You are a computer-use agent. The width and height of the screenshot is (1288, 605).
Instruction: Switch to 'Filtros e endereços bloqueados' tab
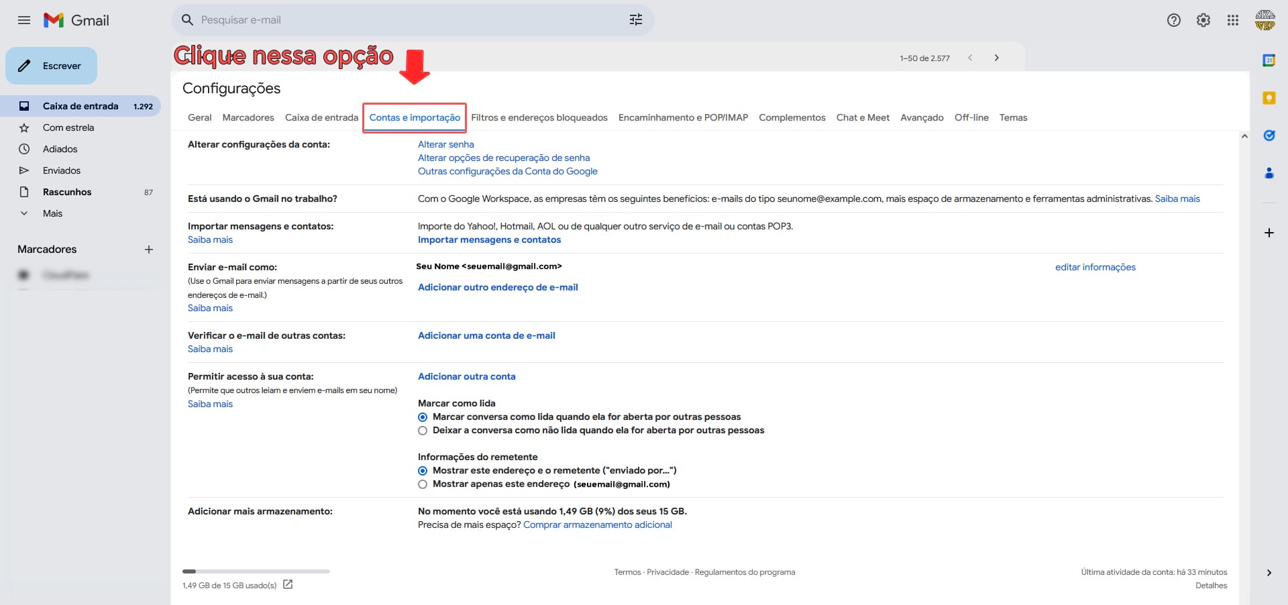click(539, 117)
